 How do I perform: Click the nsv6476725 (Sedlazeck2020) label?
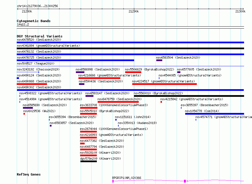[x=39, y=57]
